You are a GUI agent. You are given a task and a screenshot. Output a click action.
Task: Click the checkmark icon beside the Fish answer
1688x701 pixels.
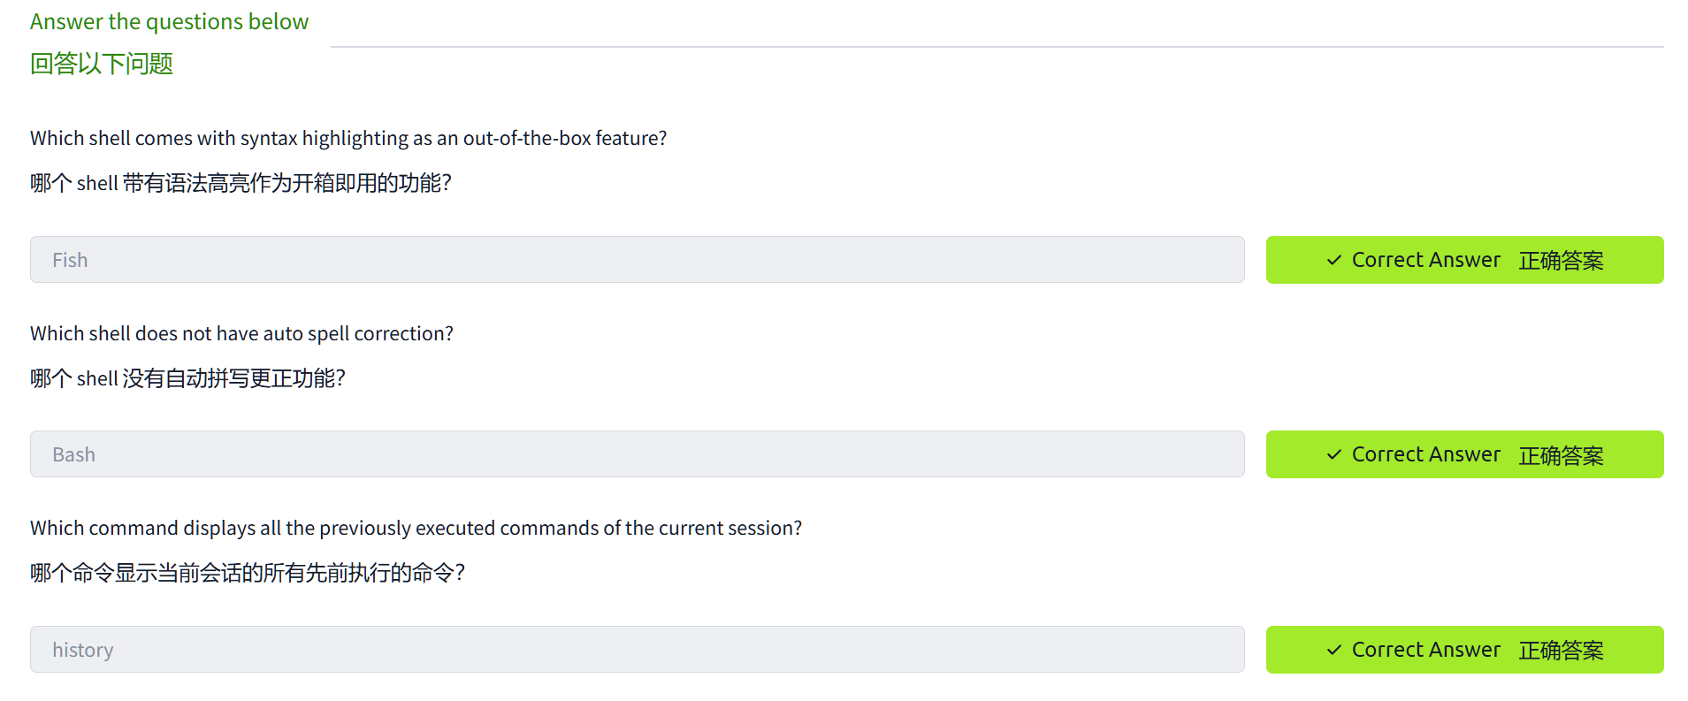(1333, 260)
